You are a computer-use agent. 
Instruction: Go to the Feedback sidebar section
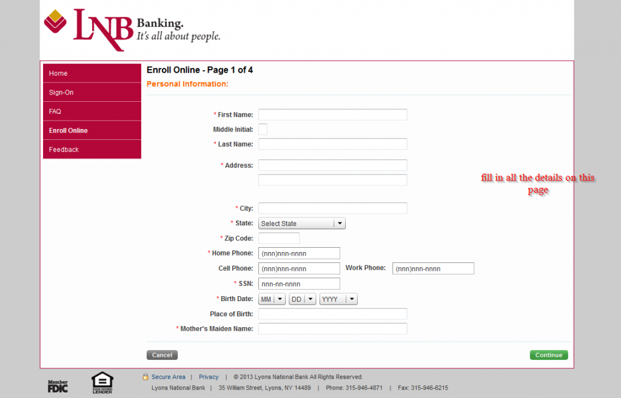click(x=92, y=149)
